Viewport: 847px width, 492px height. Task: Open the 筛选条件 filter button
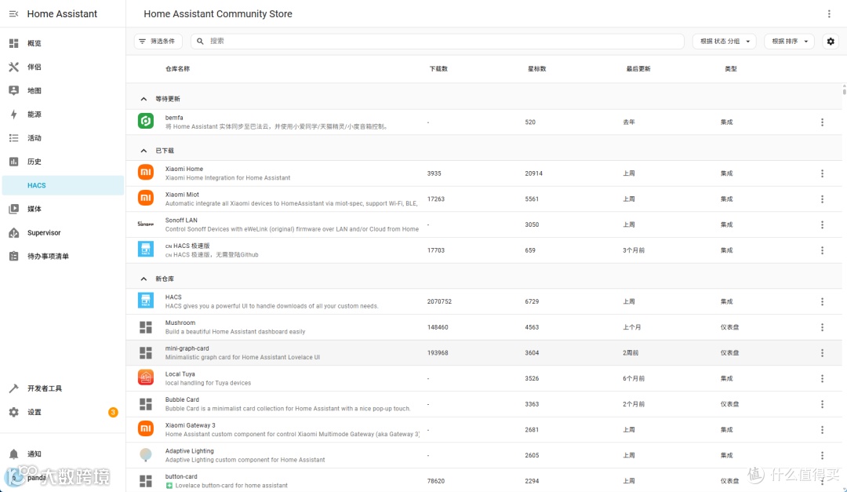[158, 41]
